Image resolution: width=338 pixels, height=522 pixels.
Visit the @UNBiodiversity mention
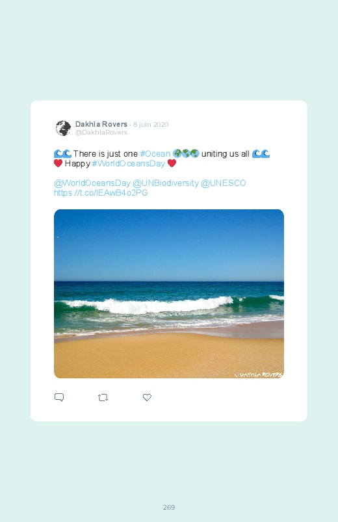click(x=166, y=183)
